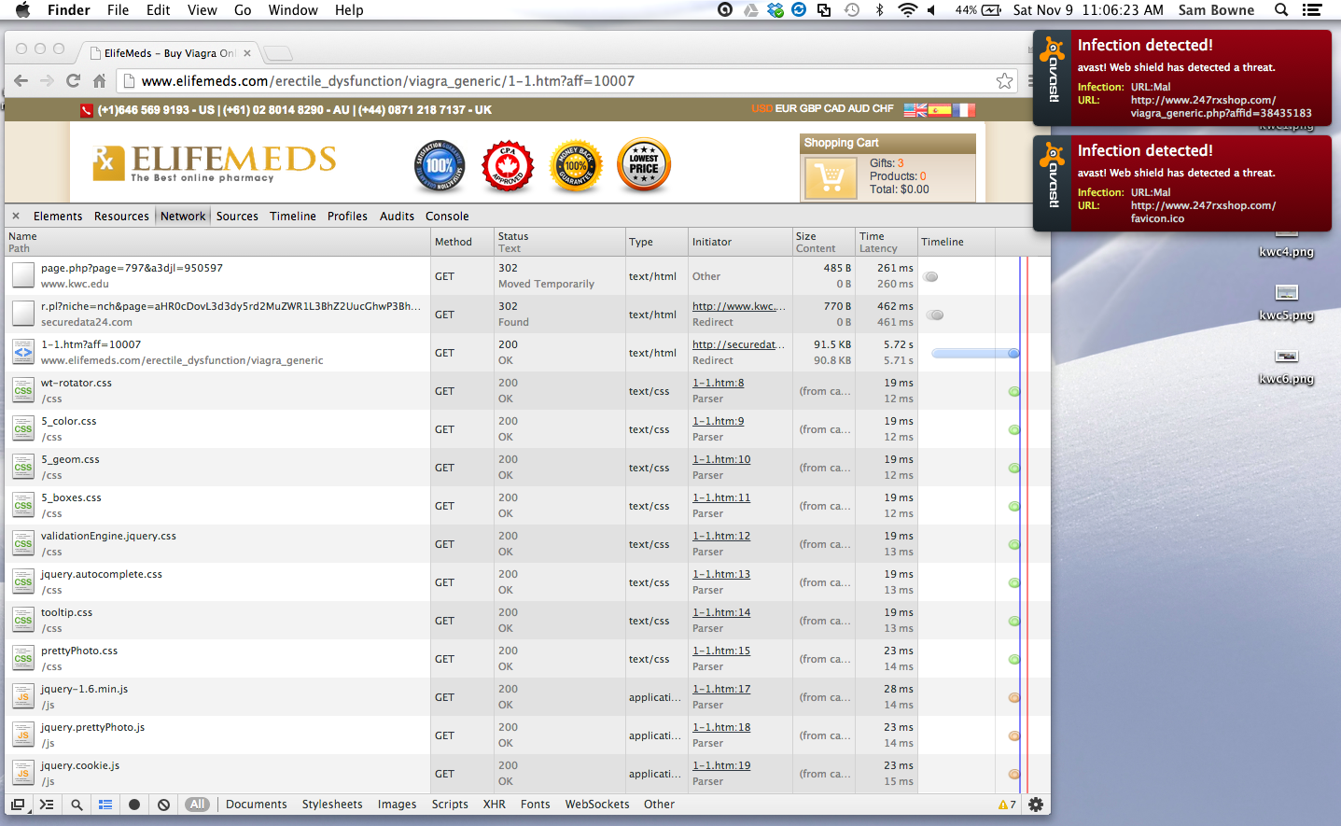Open the browser home page
Screen dimensions: 1341x826
(99, 81)
